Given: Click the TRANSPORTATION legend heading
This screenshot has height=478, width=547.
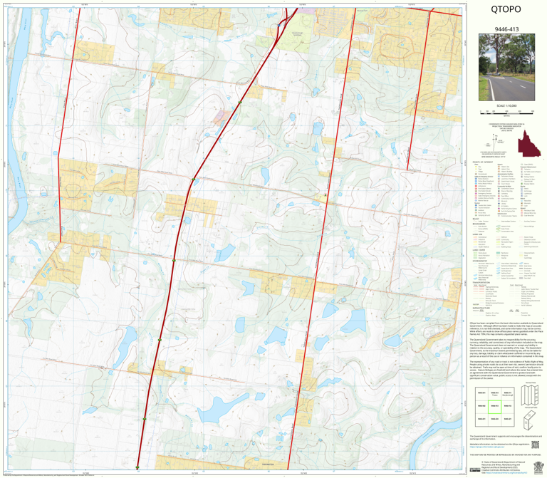Looking at the screenshot, I should (x=481, y=283).
